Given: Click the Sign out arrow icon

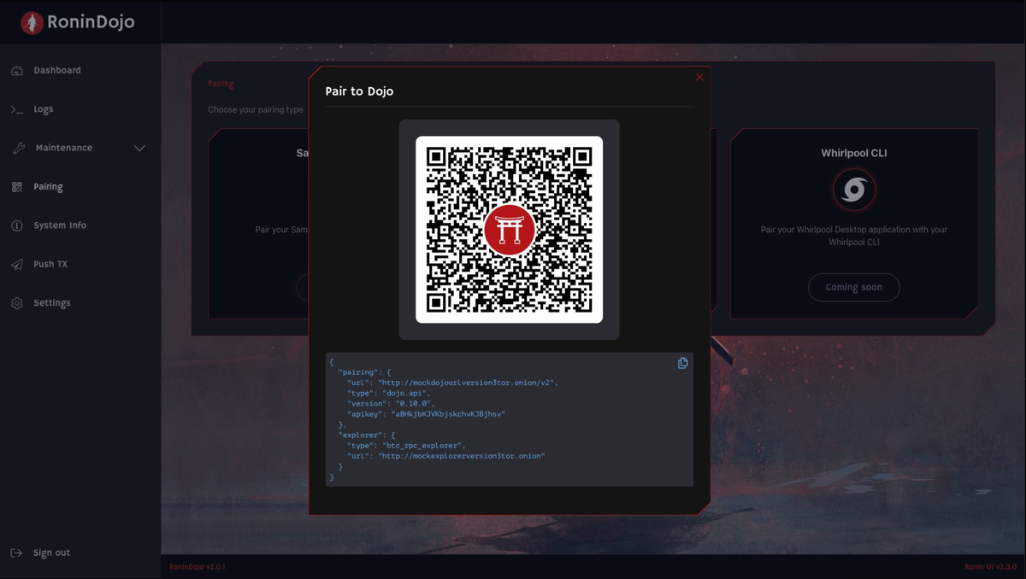Looking at the screenshot, I should pyautogui.click(x=17, y=553).
